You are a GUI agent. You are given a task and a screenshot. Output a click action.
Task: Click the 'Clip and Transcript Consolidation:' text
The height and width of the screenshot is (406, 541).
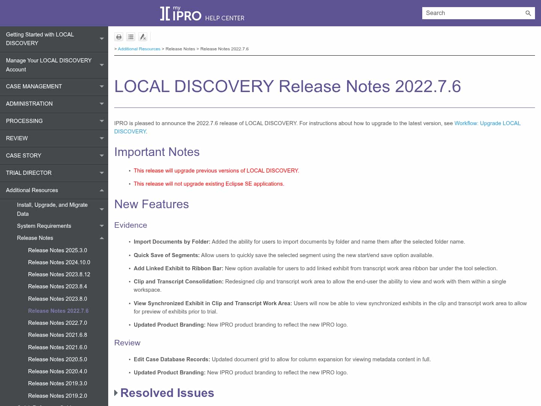178,282
